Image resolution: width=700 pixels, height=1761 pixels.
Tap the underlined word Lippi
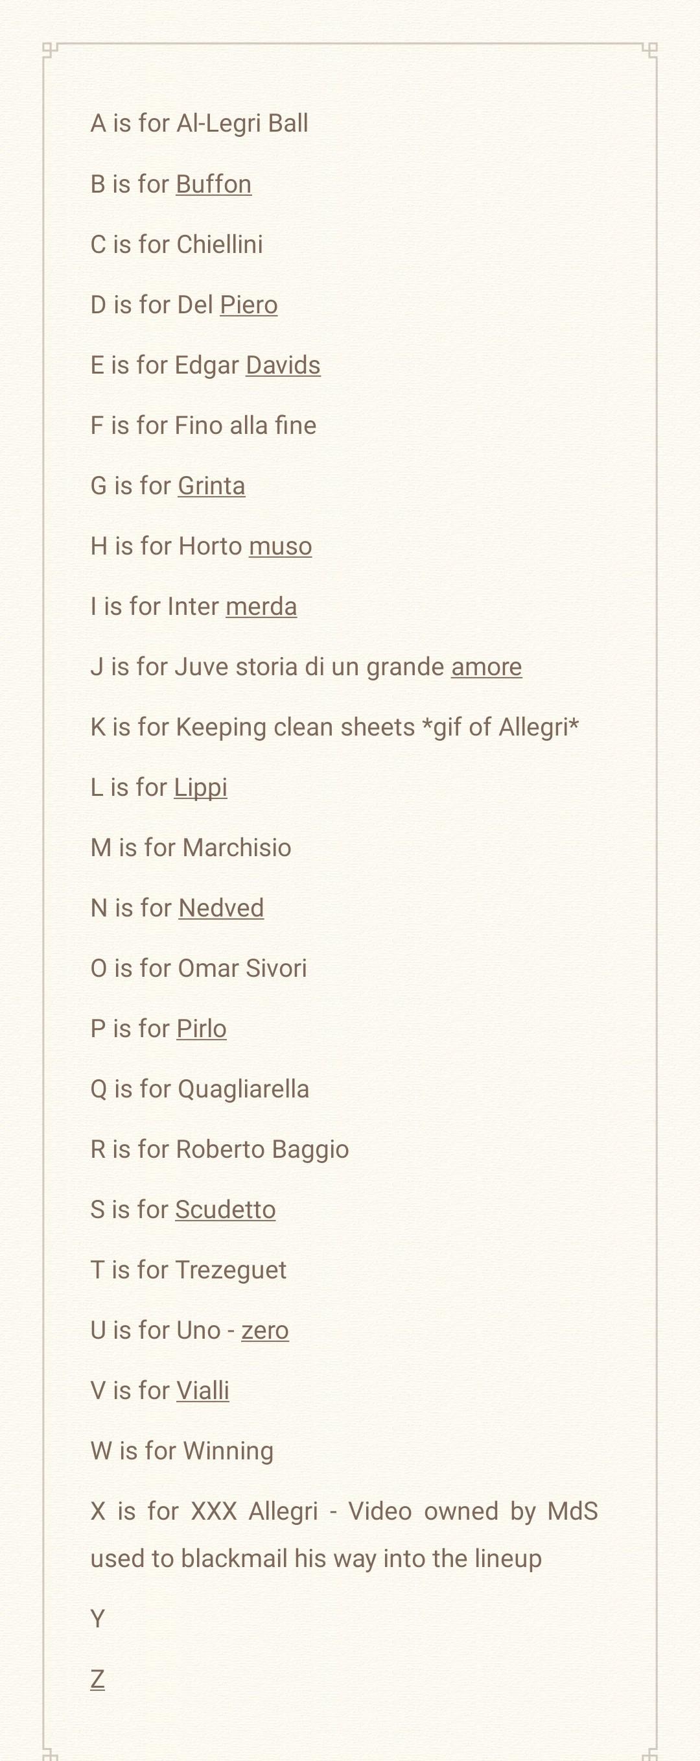[x=200, y=787]
